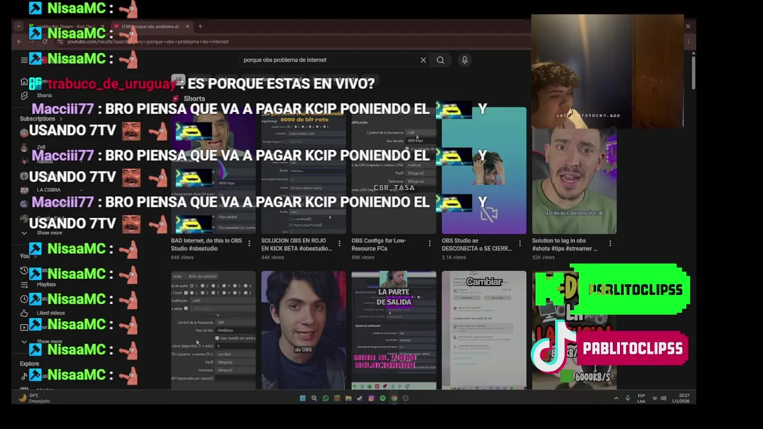Open Windows Start menu on the taskbar
The width and height of the screenshot is (763, 429).
pyautogui.click(x=303, y=398)
